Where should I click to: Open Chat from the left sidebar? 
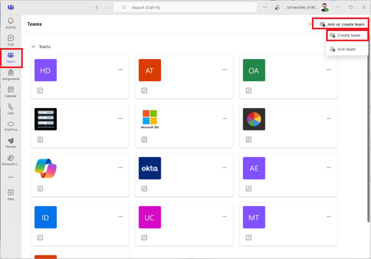(x=11, y=40)
